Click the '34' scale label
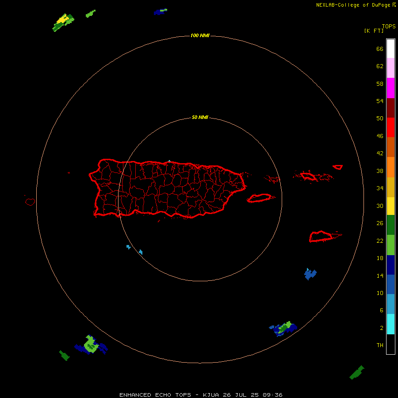The image size is (398, 398). coord(380,188)
